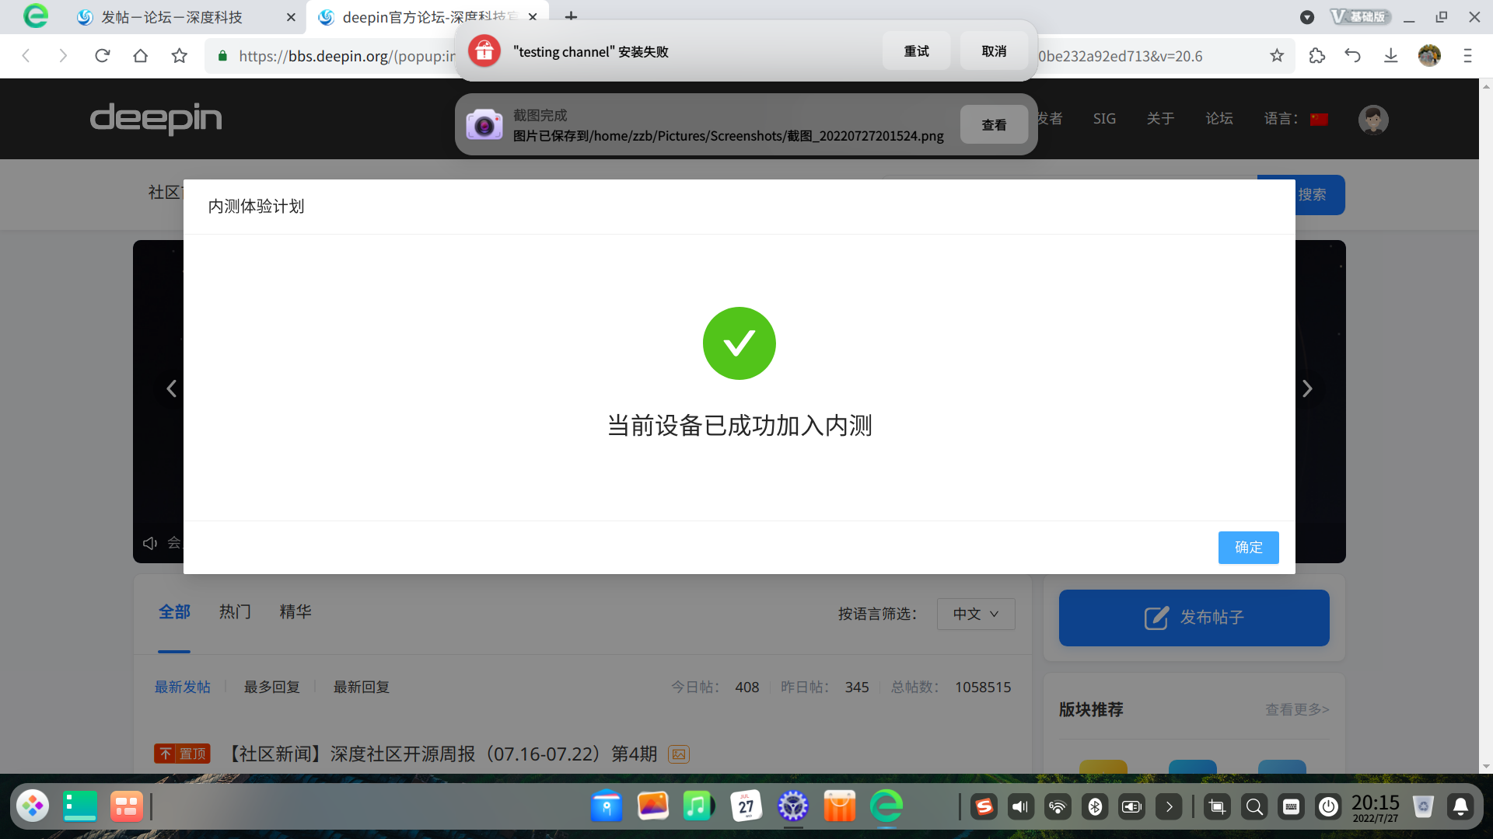Open the 语言 flag language menu
Viewport: 1493px width, 839px height.
coord(1318,119)
